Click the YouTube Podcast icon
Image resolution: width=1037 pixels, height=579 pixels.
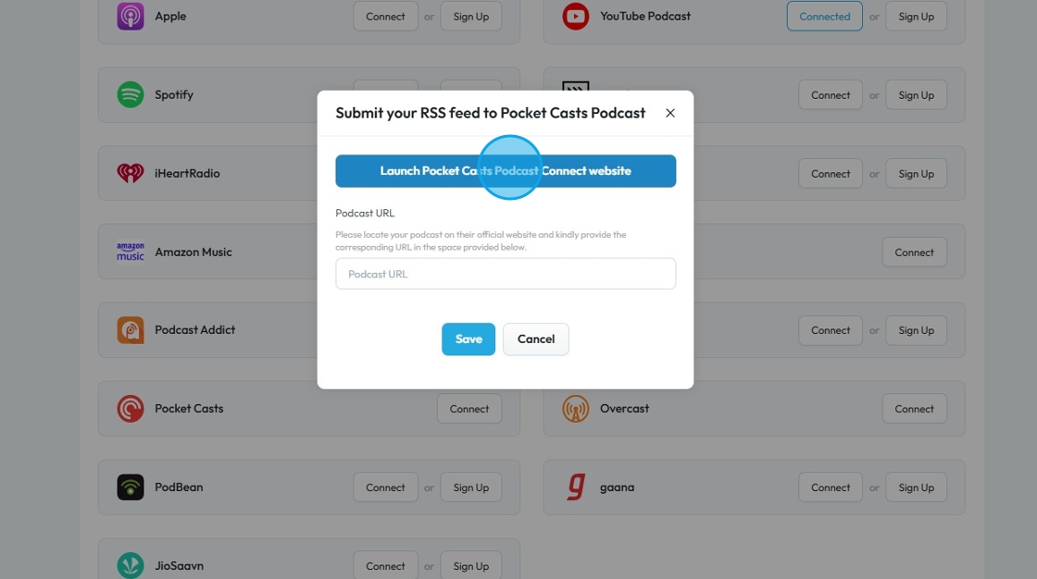(x=576, y=17)
